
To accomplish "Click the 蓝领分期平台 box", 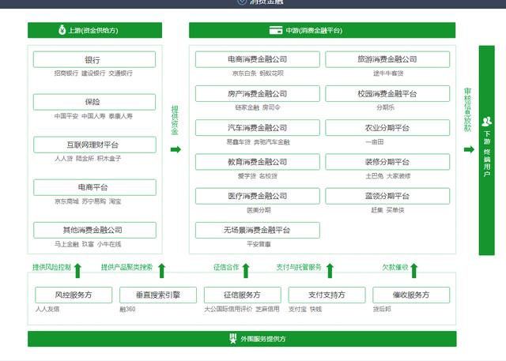I will coord(387,196).
